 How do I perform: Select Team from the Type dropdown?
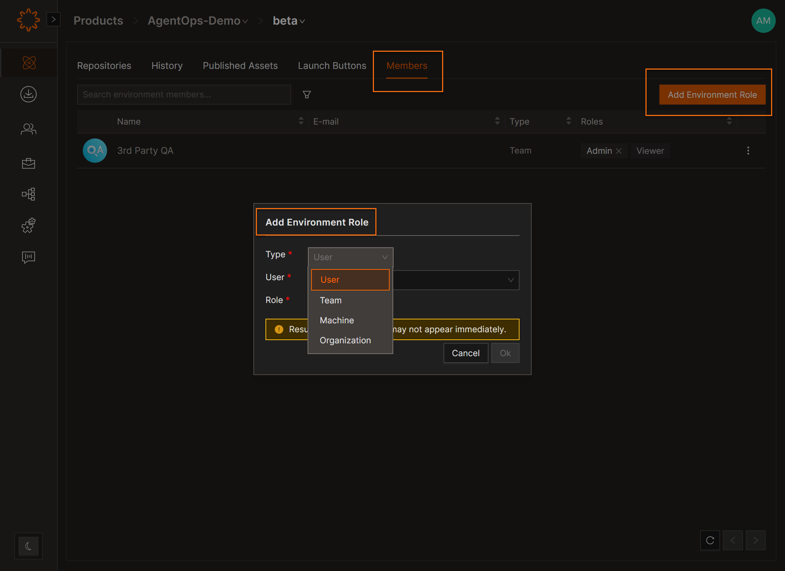[331, 300]
